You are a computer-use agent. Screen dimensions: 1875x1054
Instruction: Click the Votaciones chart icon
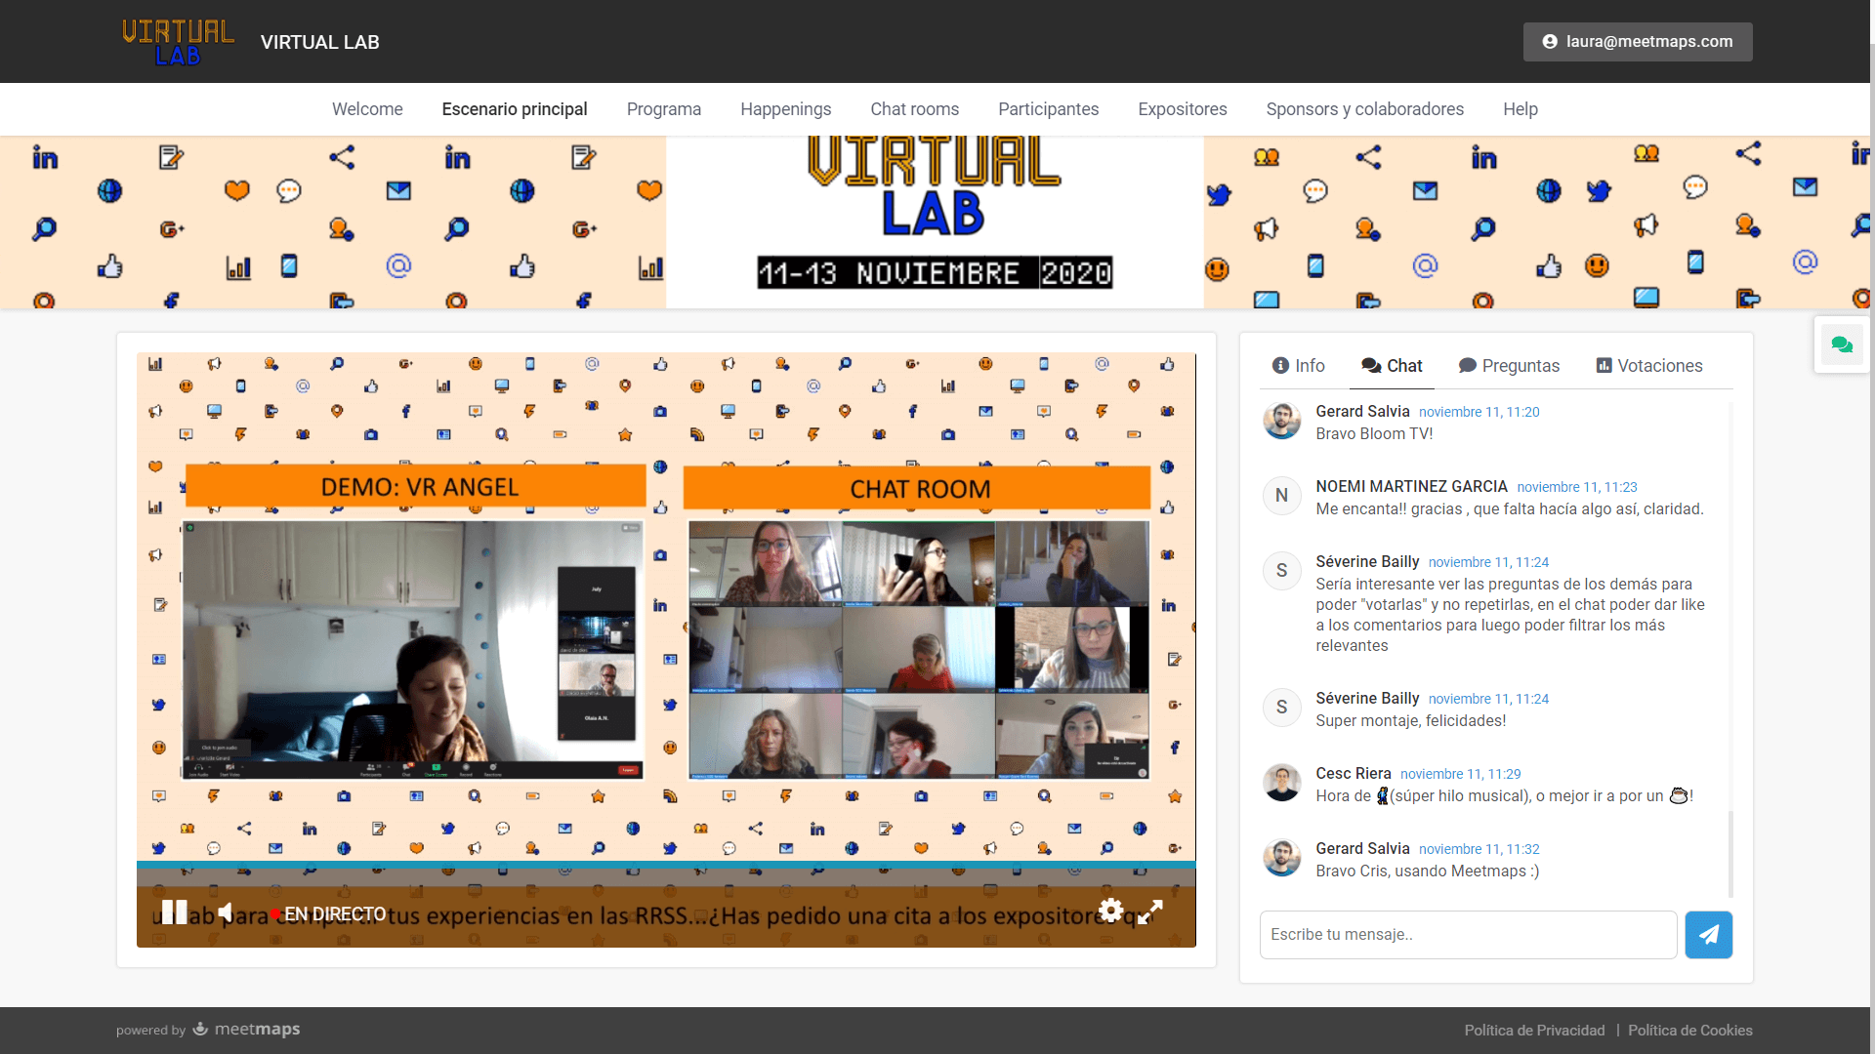tap(1604, 366)
